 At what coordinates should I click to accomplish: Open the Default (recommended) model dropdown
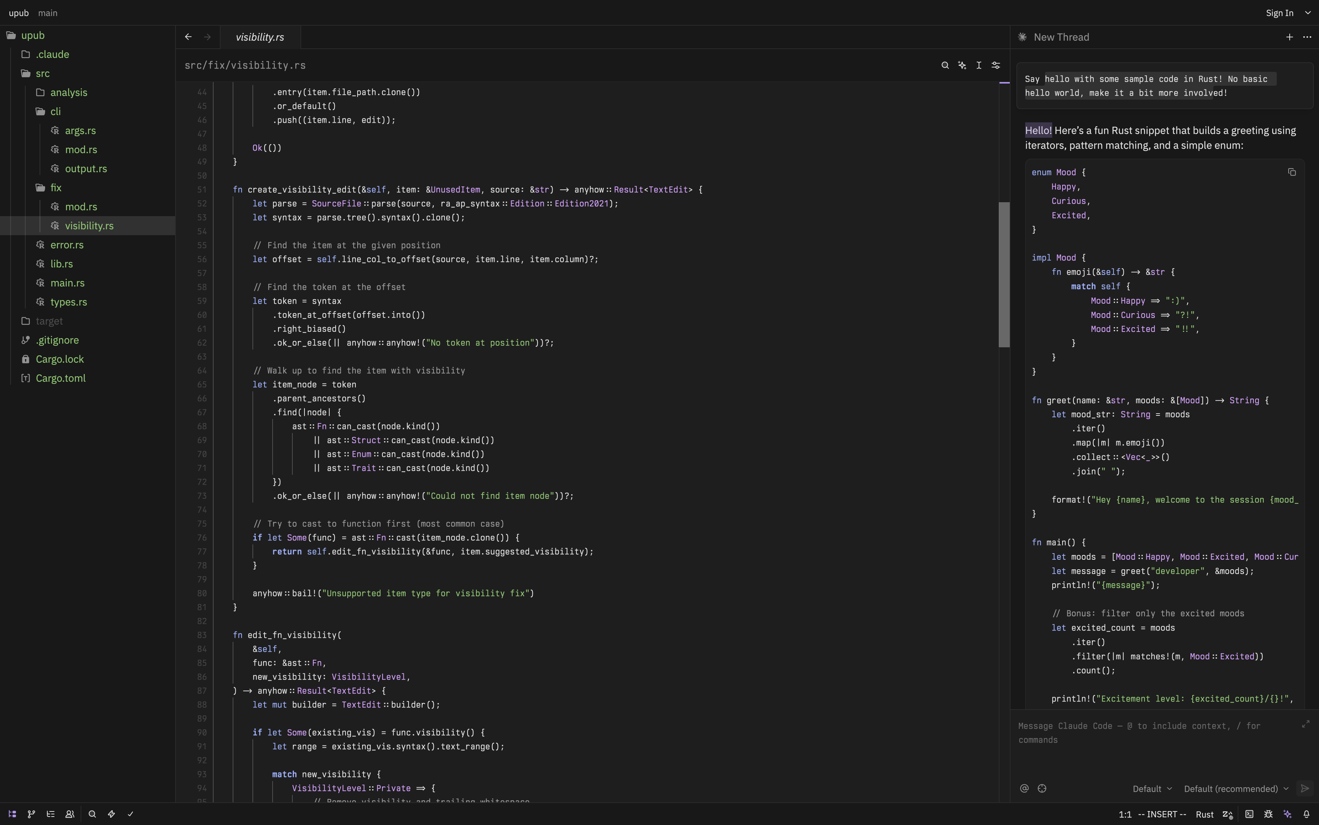(1236, 789)
